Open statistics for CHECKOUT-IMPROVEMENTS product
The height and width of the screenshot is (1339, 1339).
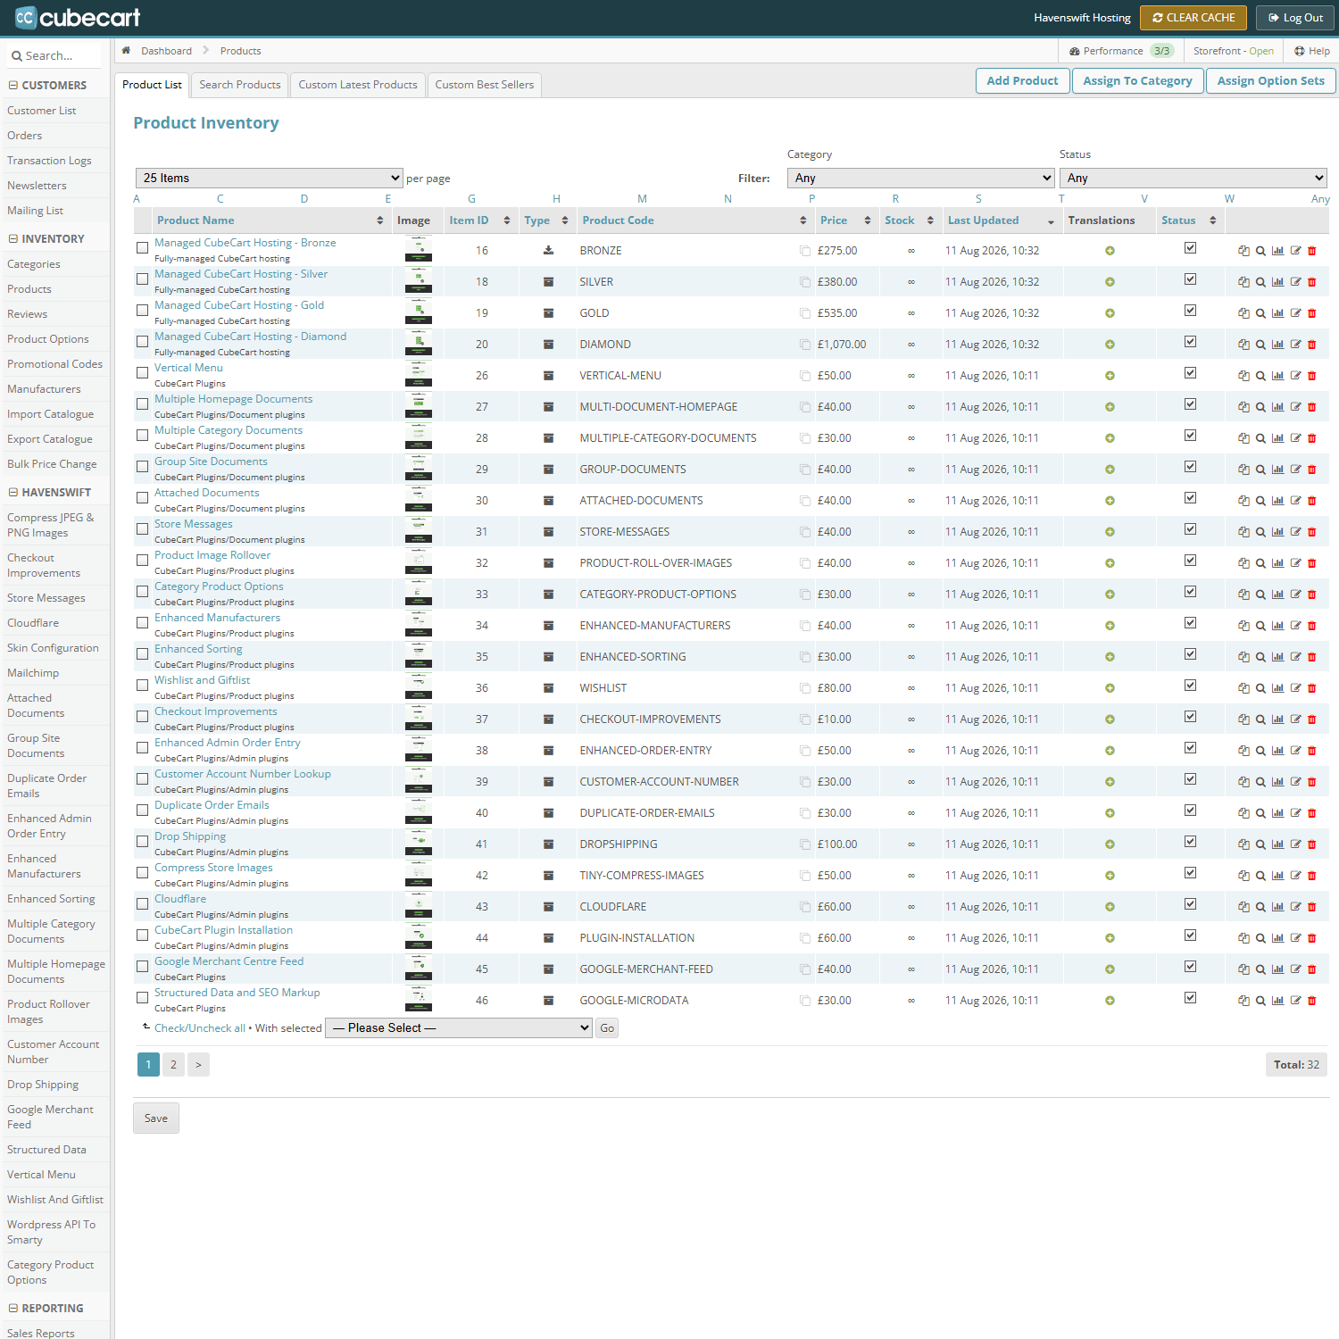point(1277,719)
